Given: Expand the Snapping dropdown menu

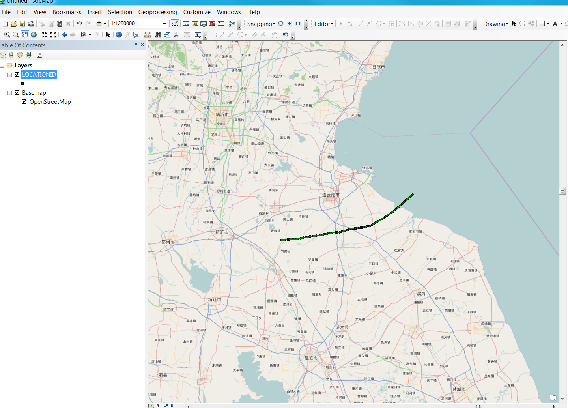Looking at the screenshot, I should [x=261, y=24].
